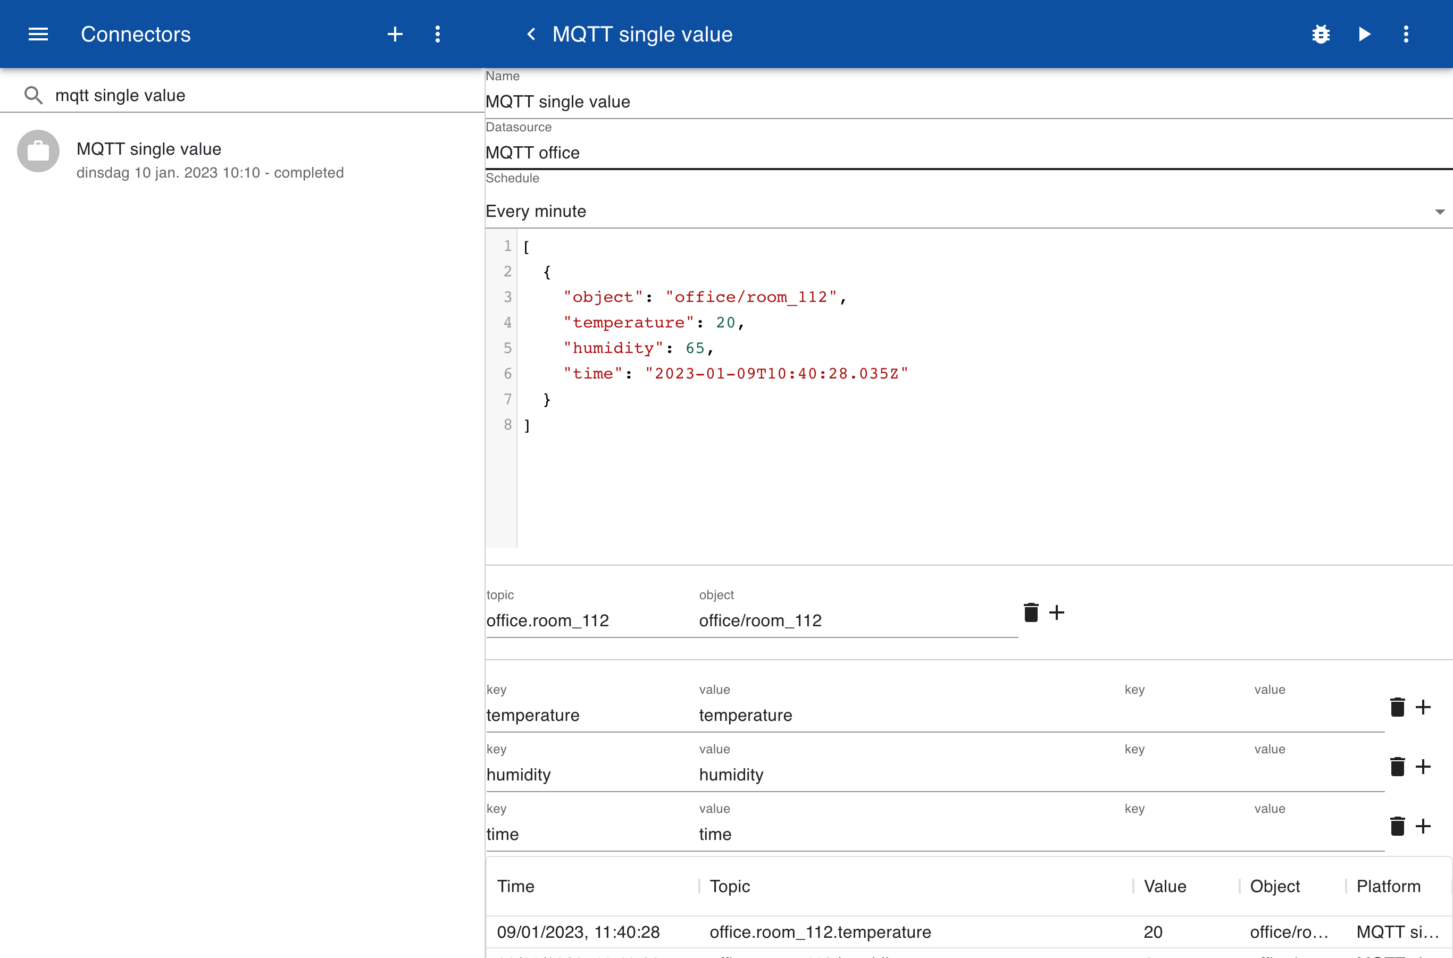Place cursor on the "time" JSON line
This screenshot has height=958, width=1453.
736,373
